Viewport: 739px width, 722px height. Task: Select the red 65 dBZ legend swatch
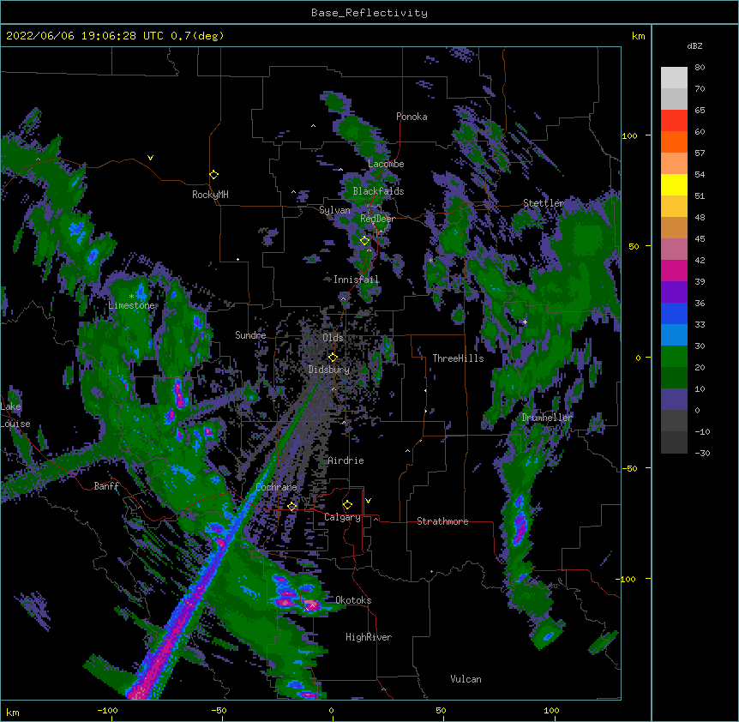pos(674,121)
